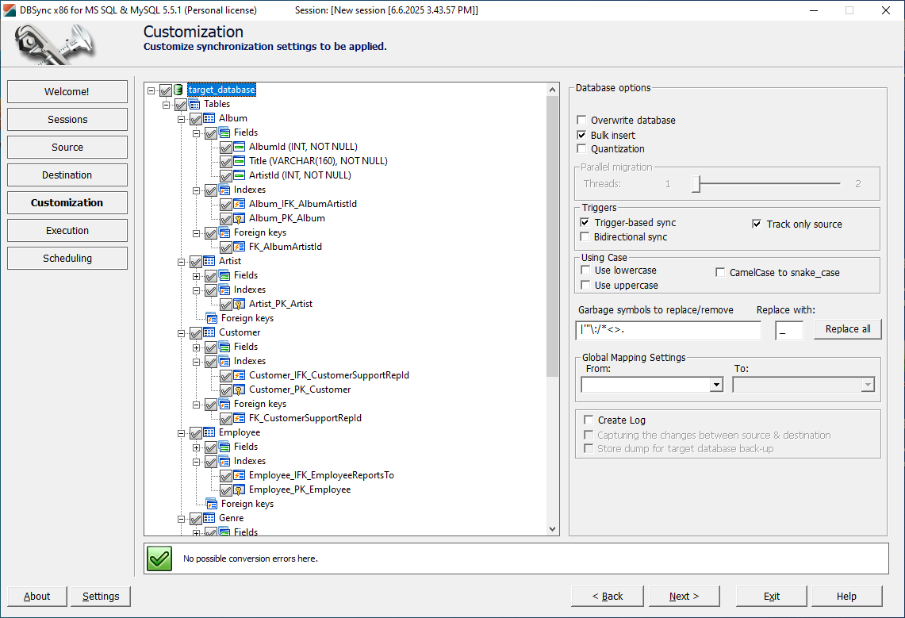Open the Global Mapping From dropdown

click(716, 384)
